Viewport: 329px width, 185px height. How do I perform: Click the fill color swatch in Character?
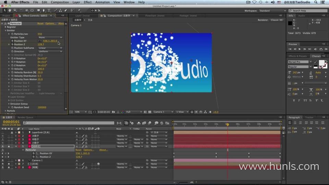(321, 63)
